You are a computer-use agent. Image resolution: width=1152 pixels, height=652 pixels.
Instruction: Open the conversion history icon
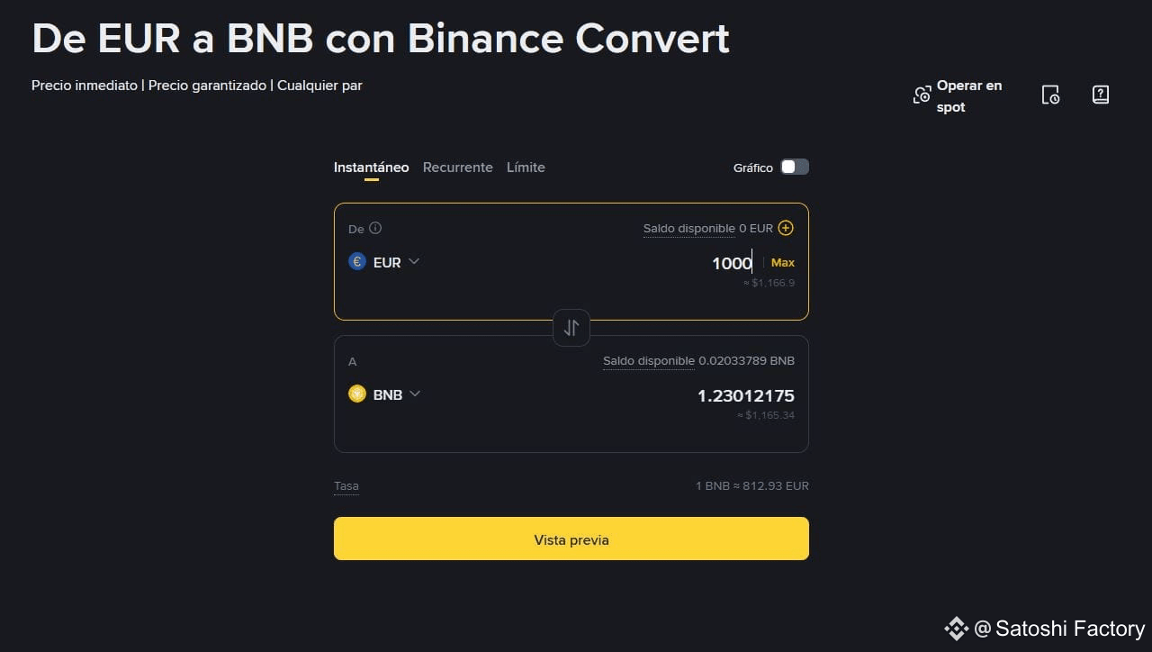[x=1050, y=95]
